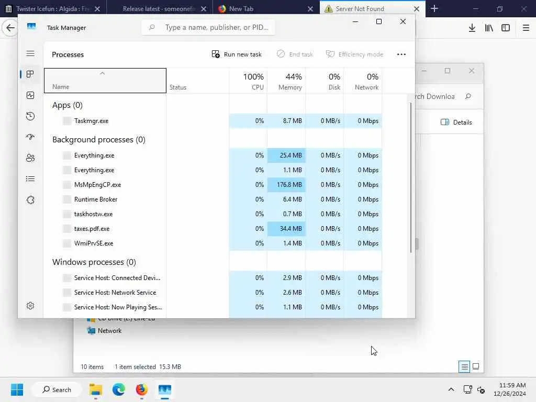Open Firefox from the taskbar

(141, 389)
